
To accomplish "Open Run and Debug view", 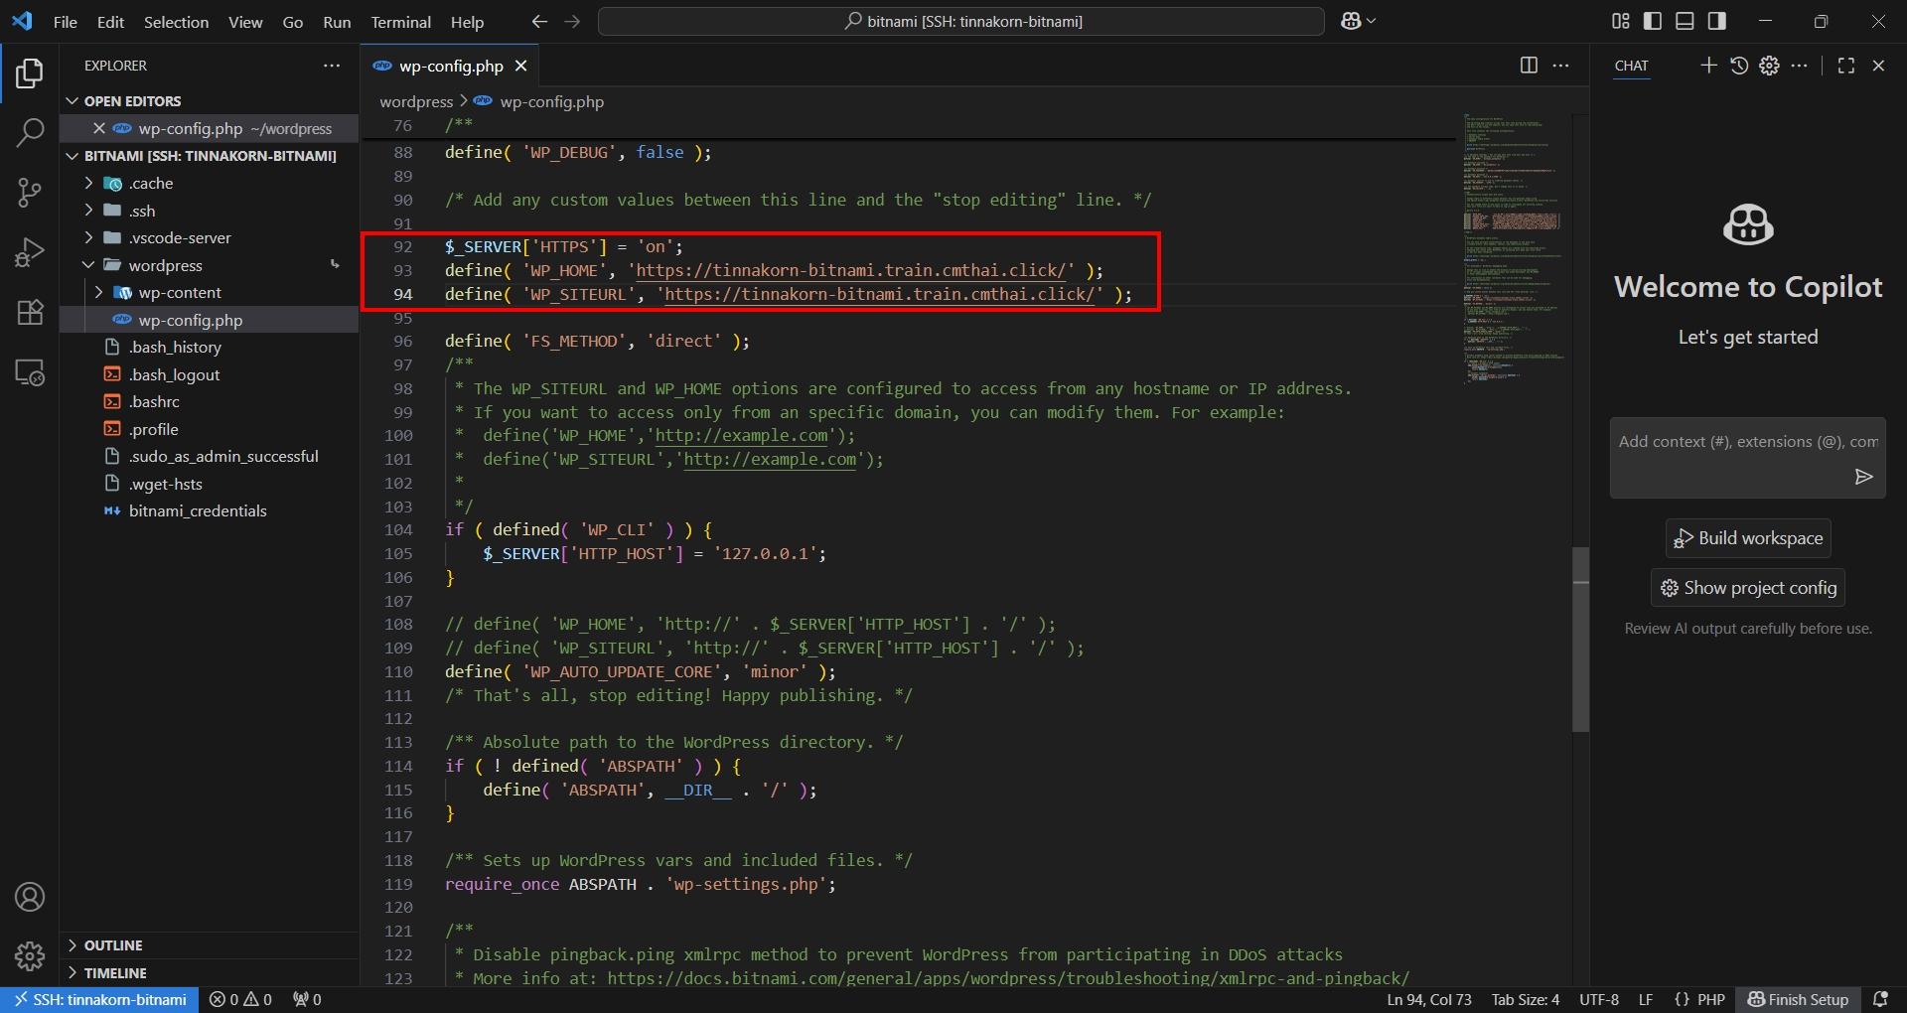I will [x=30, y=252].
